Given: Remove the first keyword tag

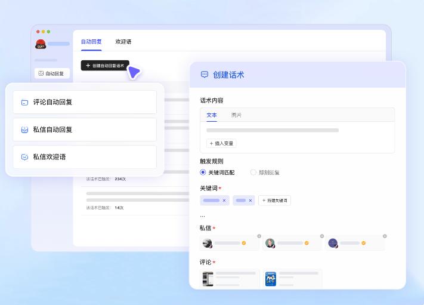Looking at the screenshot, I should 224,201.
